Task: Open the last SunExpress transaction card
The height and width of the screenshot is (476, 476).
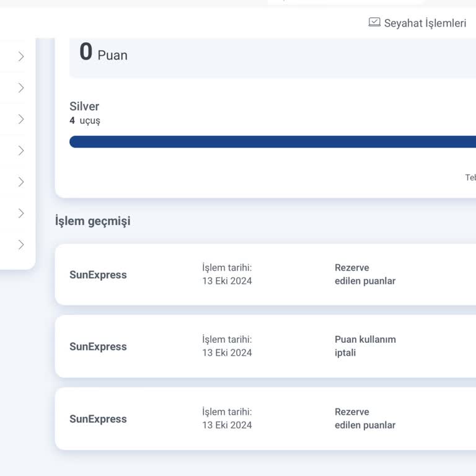Action: pyautogui.click(x=98, y=419)
